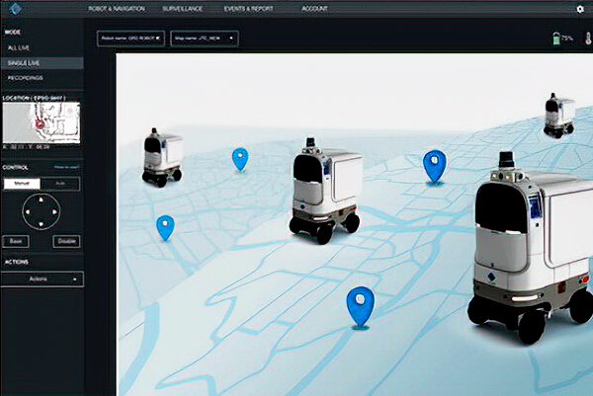Click the red robot marker on minimap
The width and height of the screenshot is (593, 396).
(40, 123)
